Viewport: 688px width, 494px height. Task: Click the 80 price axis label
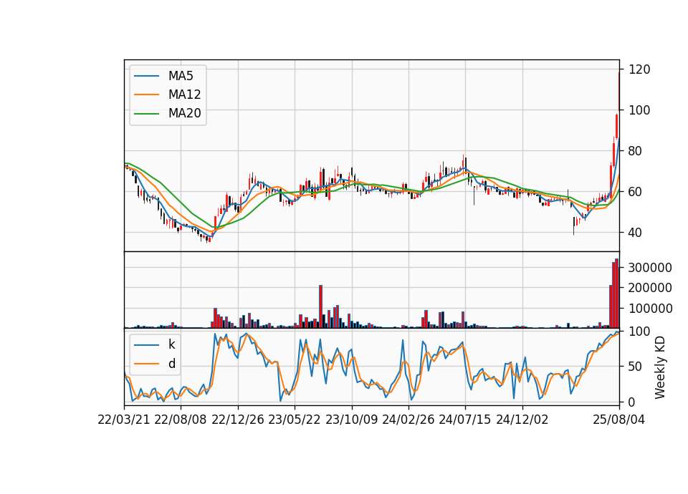[636, 151]
